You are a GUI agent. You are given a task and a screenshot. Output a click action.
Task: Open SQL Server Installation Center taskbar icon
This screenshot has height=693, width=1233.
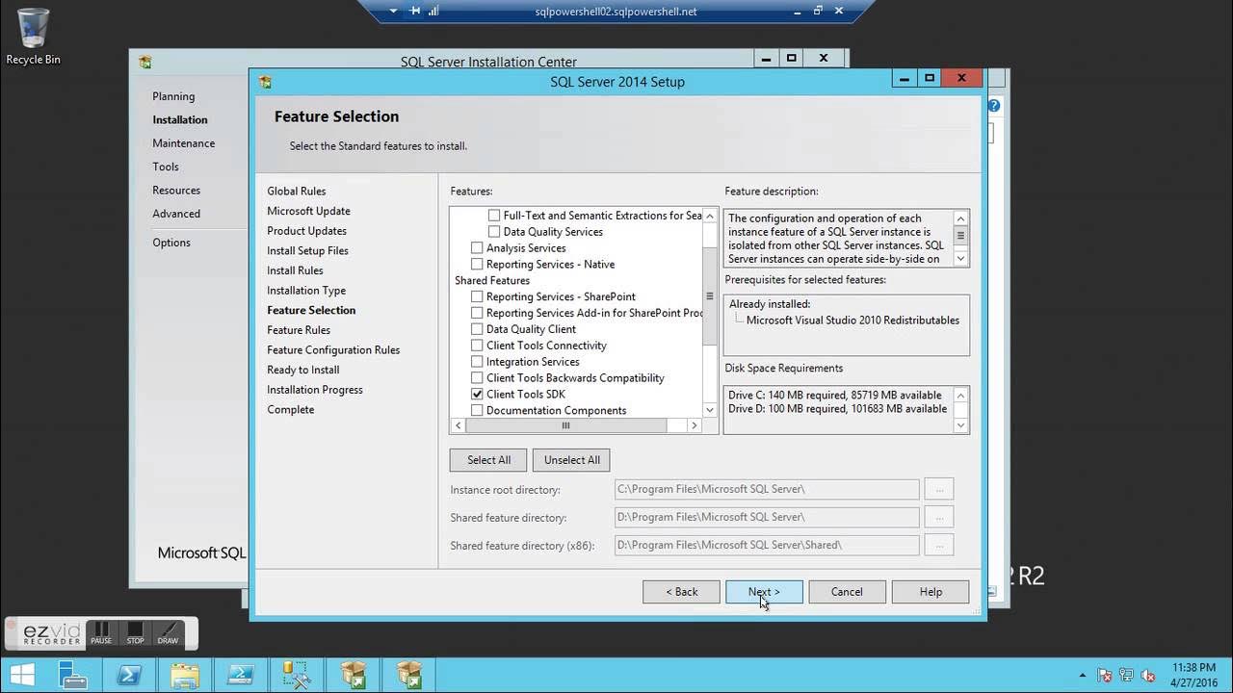pyautogui.click(x=297, y=675)
